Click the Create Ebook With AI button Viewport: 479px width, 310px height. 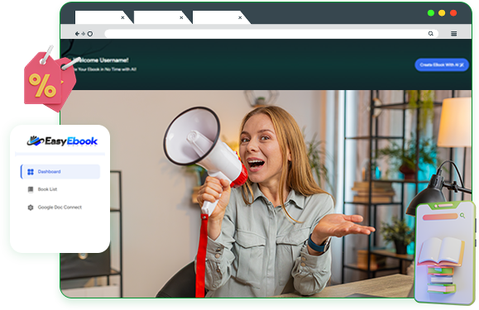(x=442, y=64)
